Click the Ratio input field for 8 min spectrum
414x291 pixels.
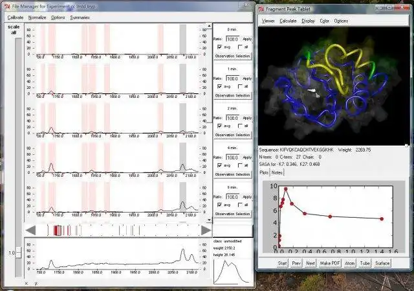(x=233, y=197)
